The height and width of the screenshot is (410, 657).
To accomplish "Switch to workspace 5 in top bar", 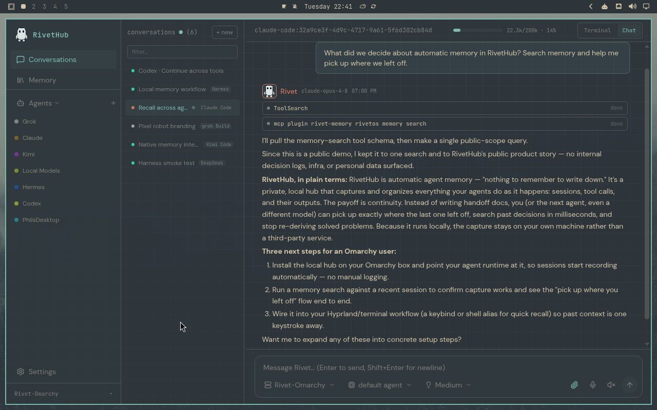I will (x=66, y=7).
